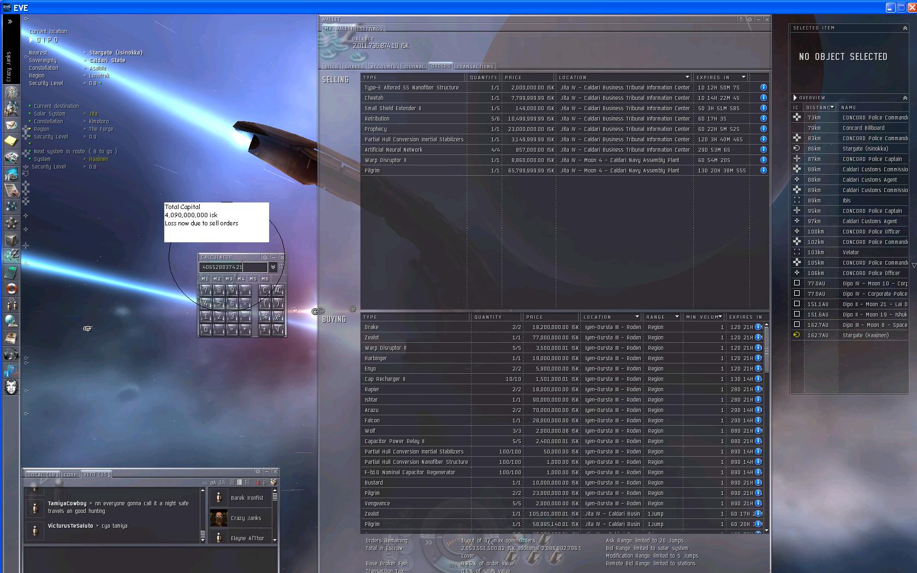Select the largest font size in chat
The height and width of the screenshot is (573, 917).
[222, 482]
